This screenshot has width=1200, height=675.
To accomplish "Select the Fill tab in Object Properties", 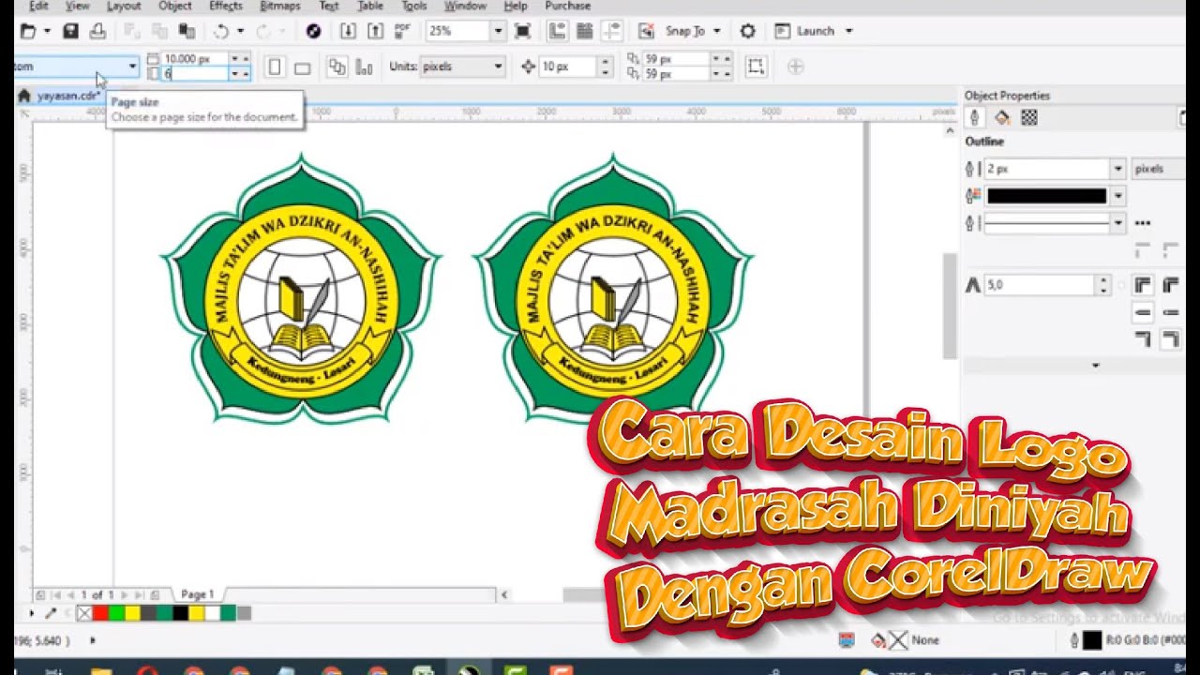I will click(1001, 117).
